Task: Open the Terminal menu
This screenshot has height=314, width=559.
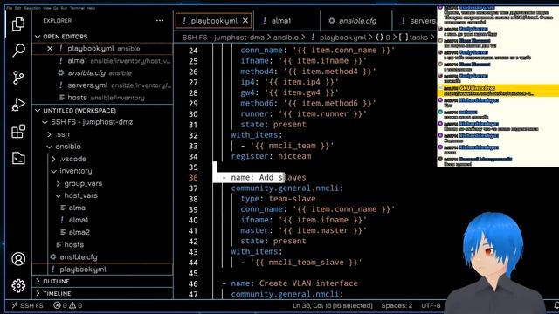Action: pos(77,8)
